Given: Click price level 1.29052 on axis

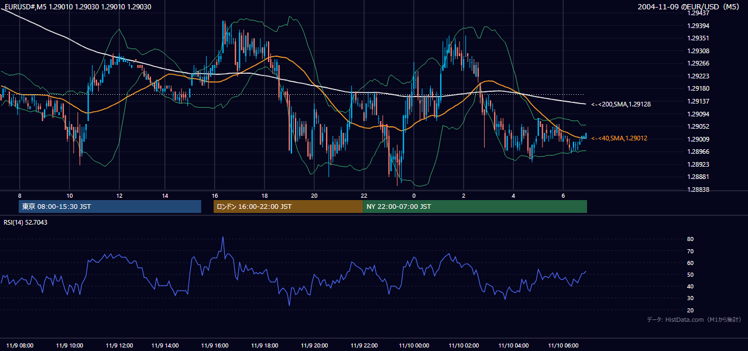Looking at the screenshot, I should [x=698, y=126].
